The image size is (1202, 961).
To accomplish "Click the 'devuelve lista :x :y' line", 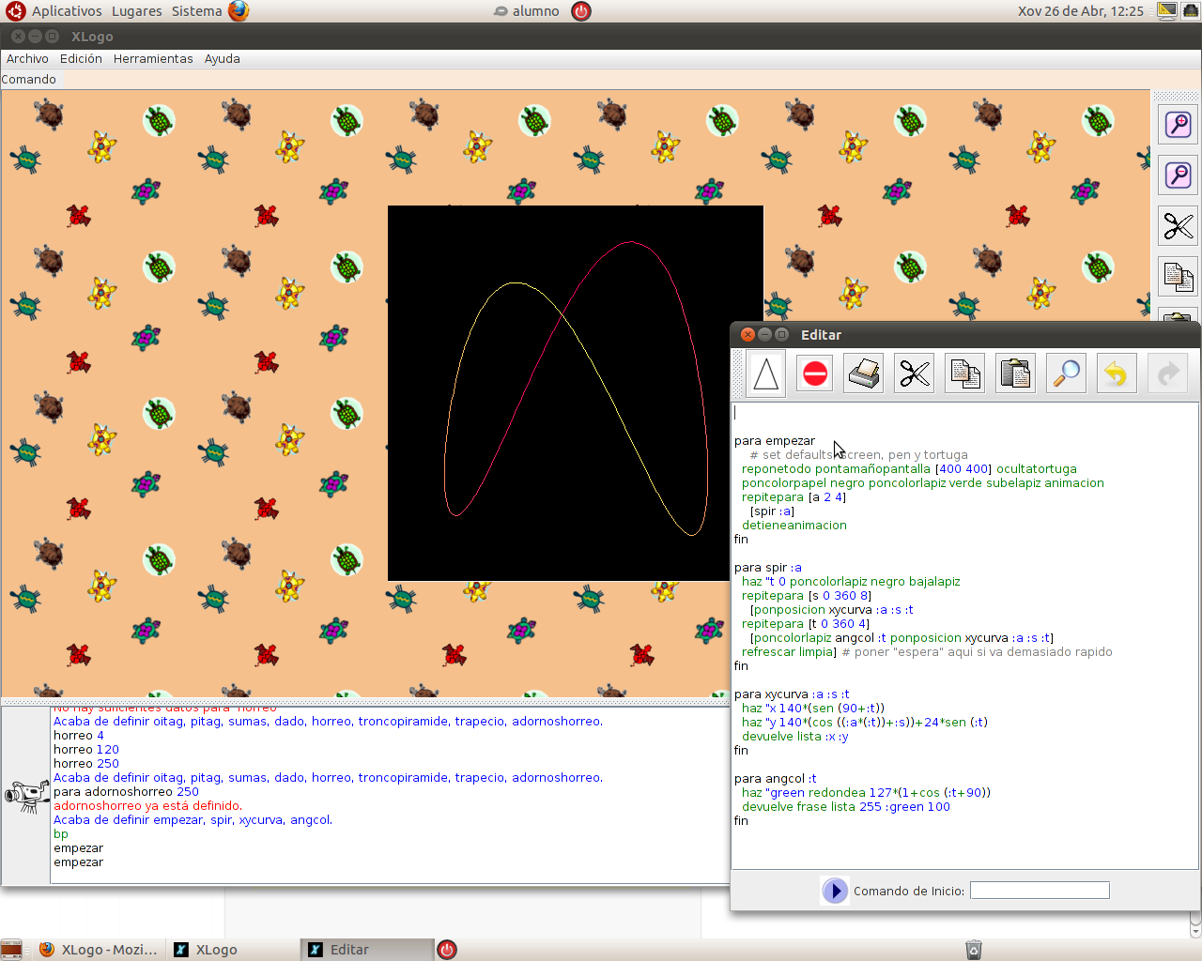I will (x=795, y=737).
